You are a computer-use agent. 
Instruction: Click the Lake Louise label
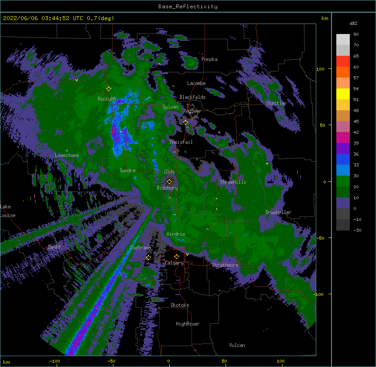[8, 211]
